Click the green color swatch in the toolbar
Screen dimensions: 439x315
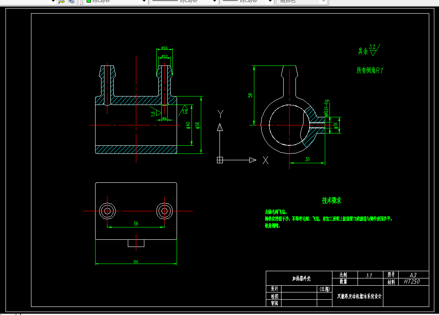[x=89, y=1]
